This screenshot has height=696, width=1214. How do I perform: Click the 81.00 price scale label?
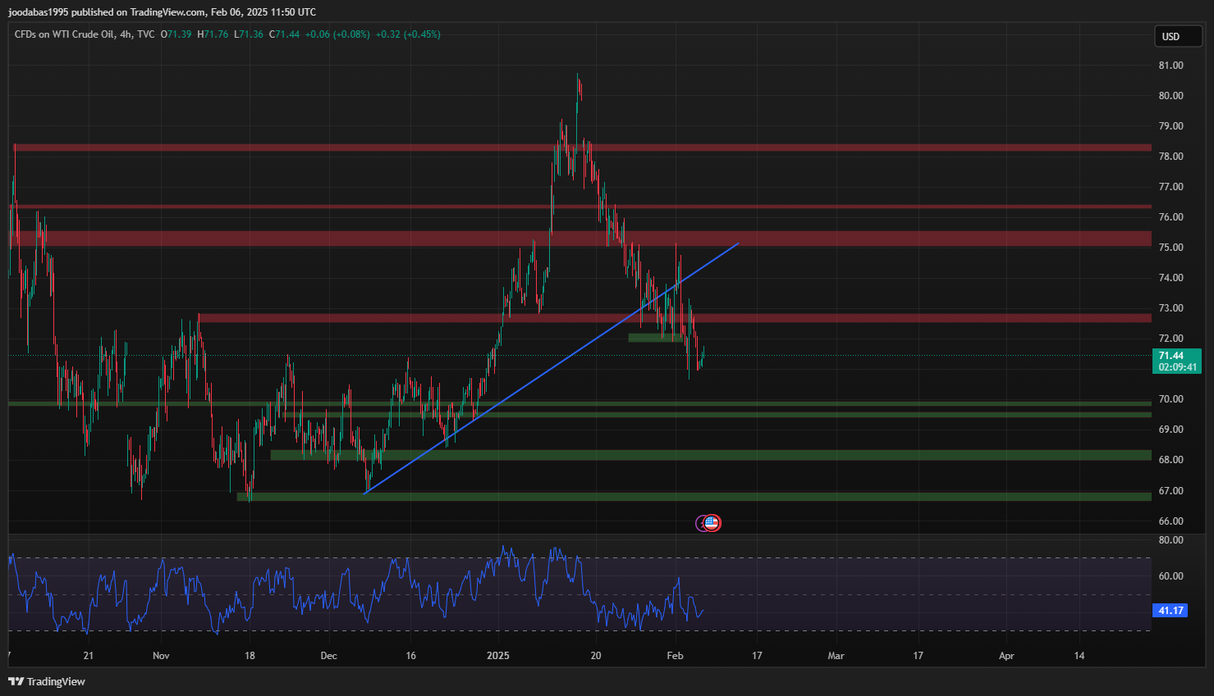pyautogui.click(x=1170, y=66)
